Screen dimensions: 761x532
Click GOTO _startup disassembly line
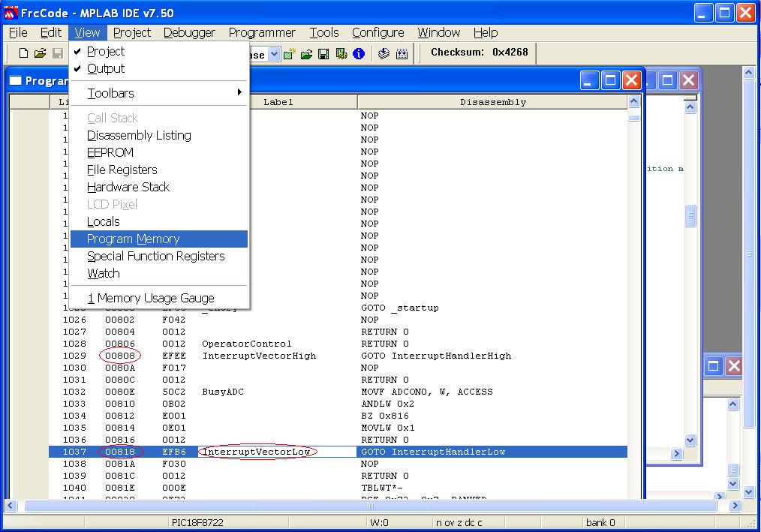[400, 308]
